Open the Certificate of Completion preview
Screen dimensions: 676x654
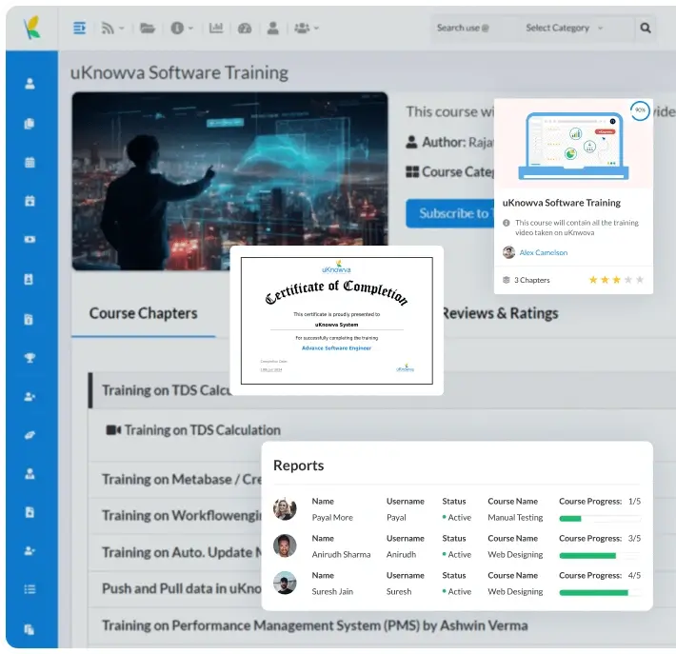point(337,321)
